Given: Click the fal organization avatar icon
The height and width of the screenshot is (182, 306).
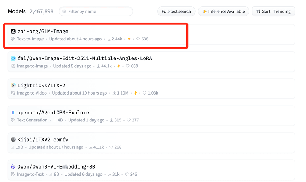Looking at the screenshot, I should tap(13, 58).
